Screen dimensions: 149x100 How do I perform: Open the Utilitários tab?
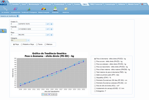point(122,4)
